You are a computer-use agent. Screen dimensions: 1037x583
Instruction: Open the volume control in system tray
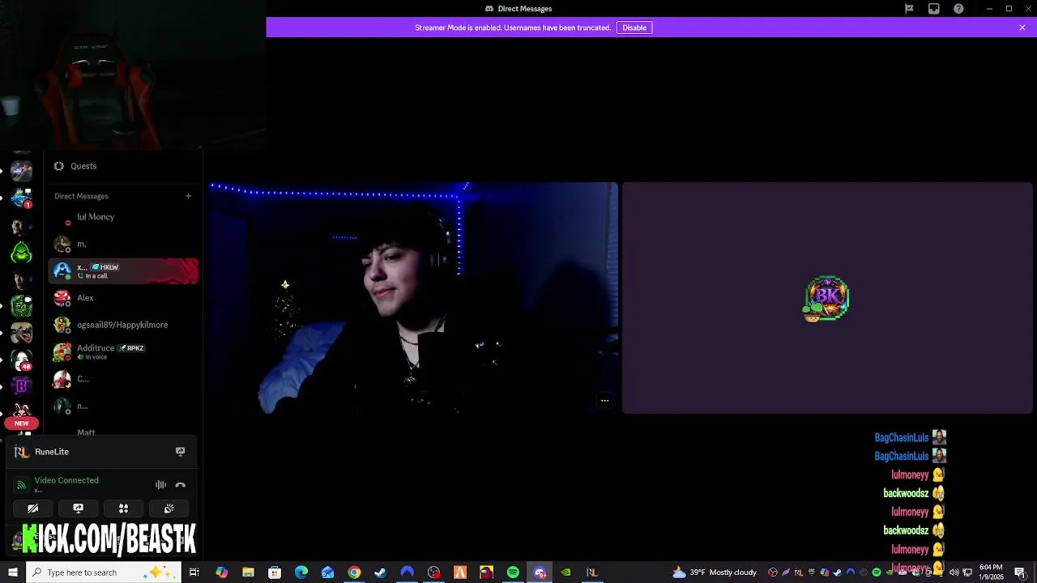tap(954, 572)
